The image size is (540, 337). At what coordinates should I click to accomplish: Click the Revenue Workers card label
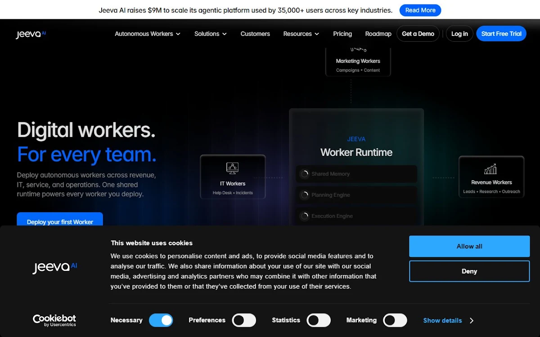coord(491,182)
